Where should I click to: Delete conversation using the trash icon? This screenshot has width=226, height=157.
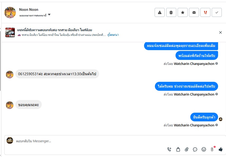(171, 12)
